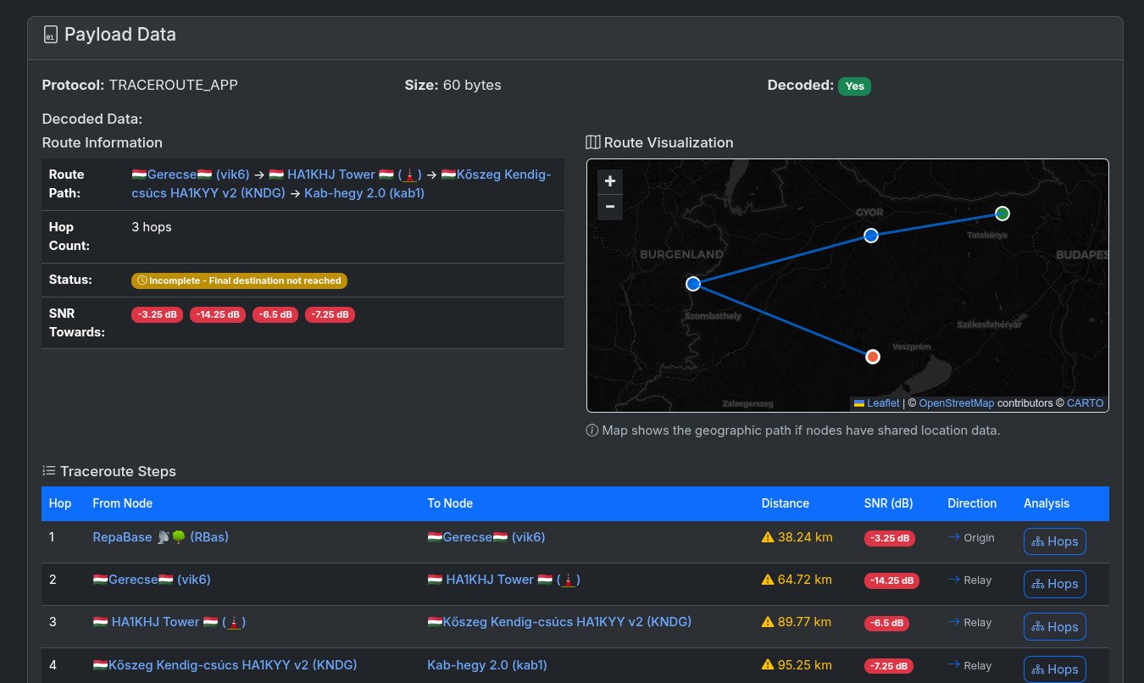Viewport: 1144px width, 683px height.
Task: Open Kőszeg Kendig-csúcs link in Route Path
Action: point(342,184)
